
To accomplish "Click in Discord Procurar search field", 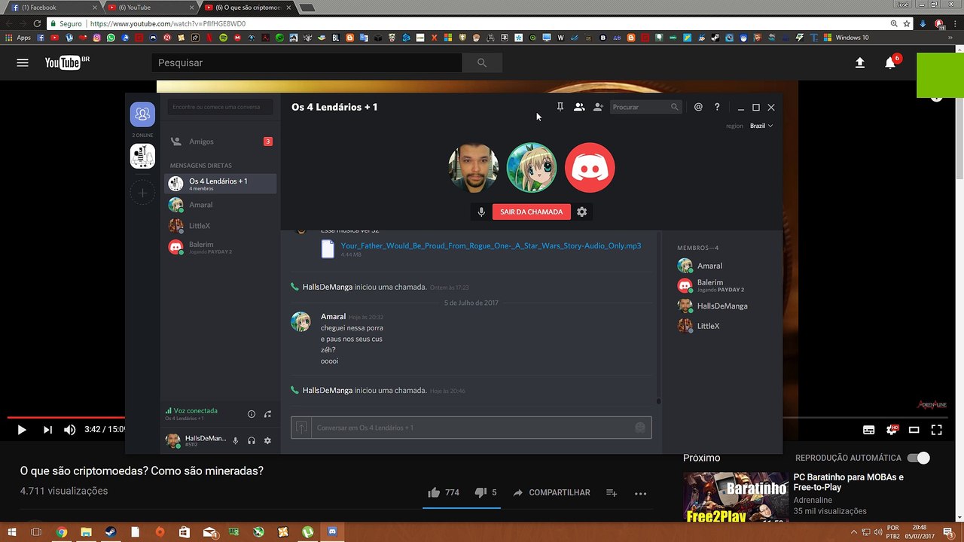I will tap(645, 107).
